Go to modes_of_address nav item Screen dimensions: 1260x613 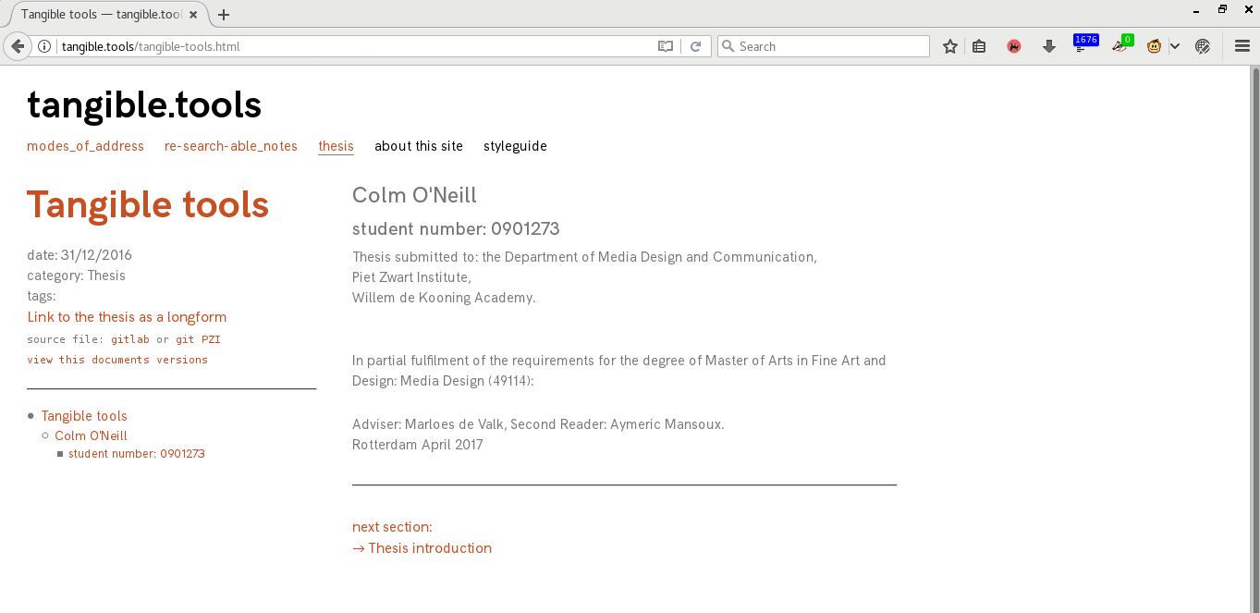pyautogui.click(x=85, y=146)
